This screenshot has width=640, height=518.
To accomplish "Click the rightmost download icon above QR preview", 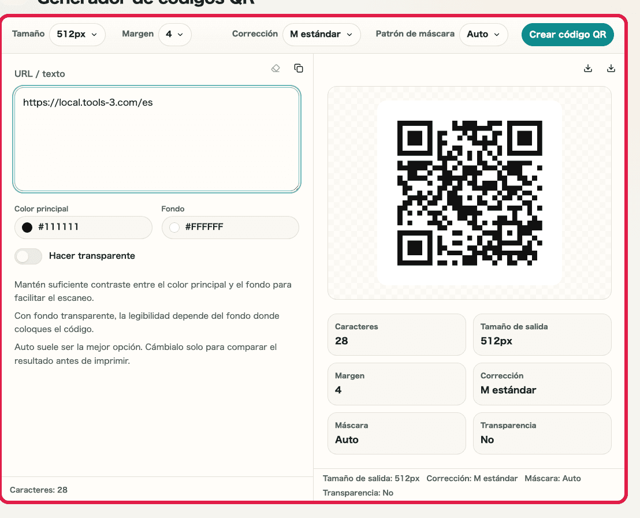I will [x=611, y=68].
